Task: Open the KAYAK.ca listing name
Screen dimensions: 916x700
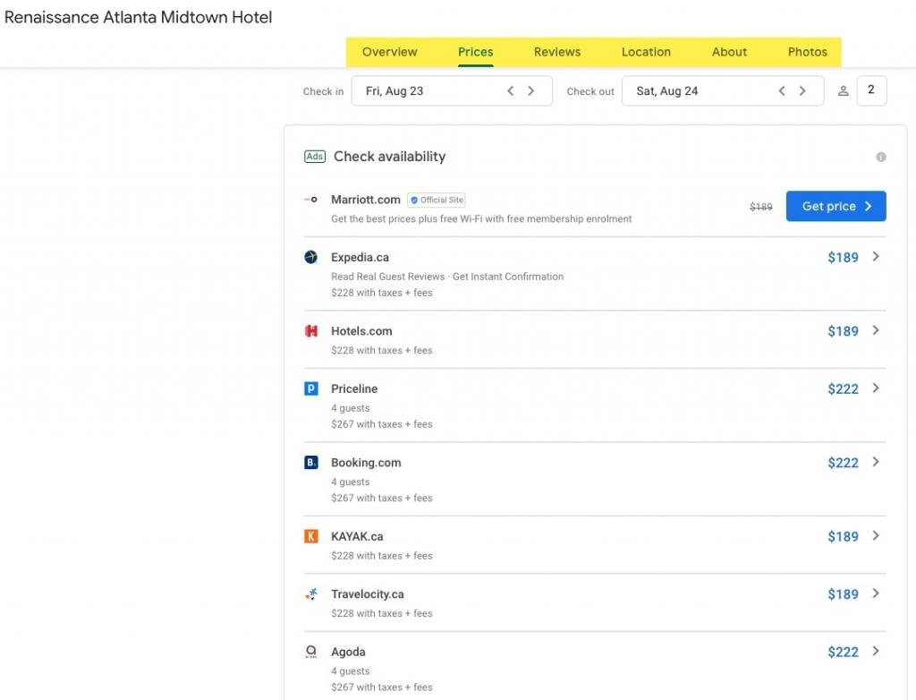Action: point(357,536)
